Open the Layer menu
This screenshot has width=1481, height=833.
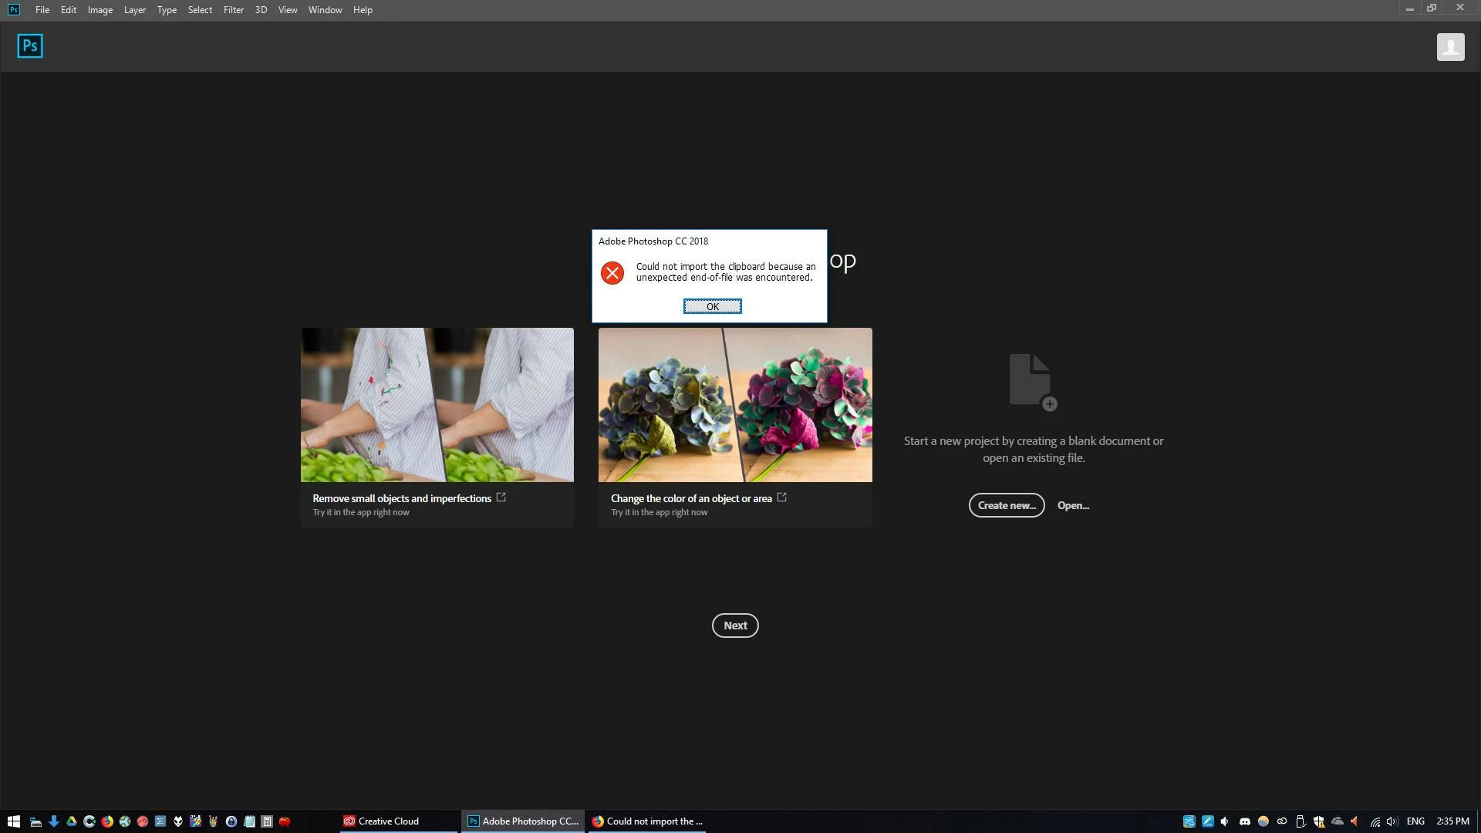[x=134, y=10]
